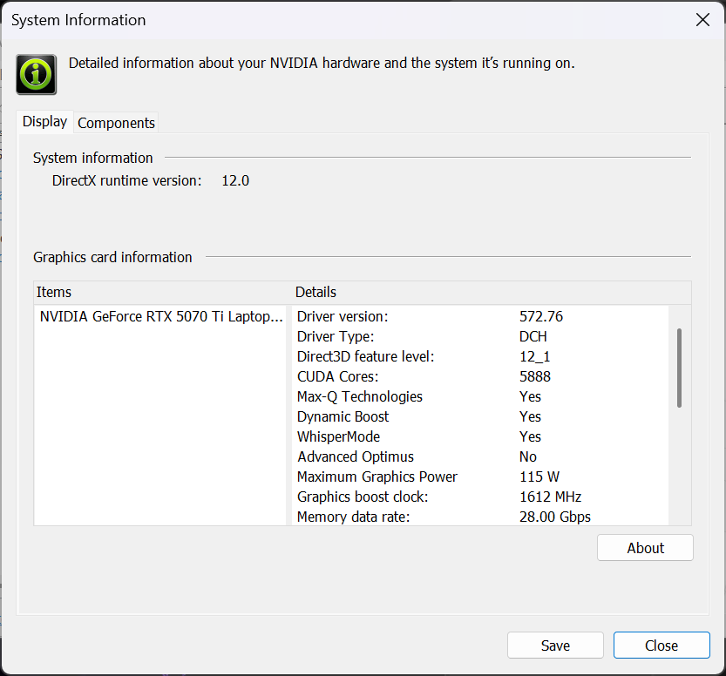726x676 pixels.
Task: Select the Advanced Optimus row label
Action: pyautogui.click(x=356, y=456)
